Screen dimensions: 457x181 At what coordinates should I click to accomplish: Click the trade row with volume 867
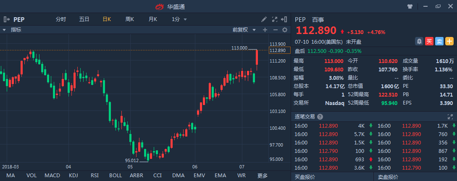click(x=416, y=151)
